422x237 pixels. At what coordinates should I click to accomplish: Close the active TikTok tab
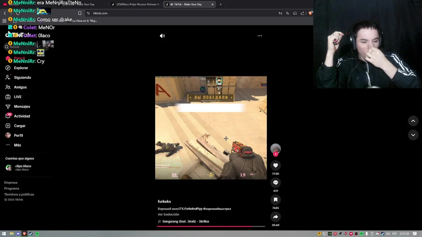click(x=212, y=4)
